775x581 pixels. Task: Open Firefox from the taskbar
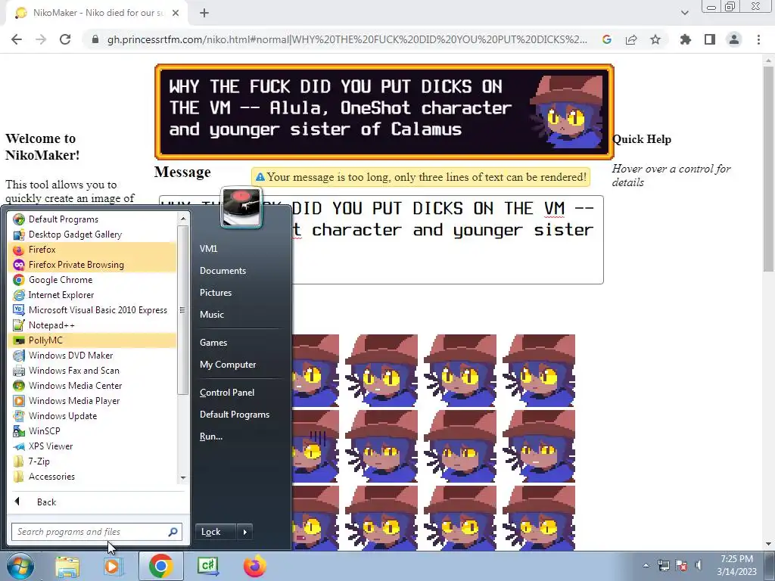click(x=255, y=567)
